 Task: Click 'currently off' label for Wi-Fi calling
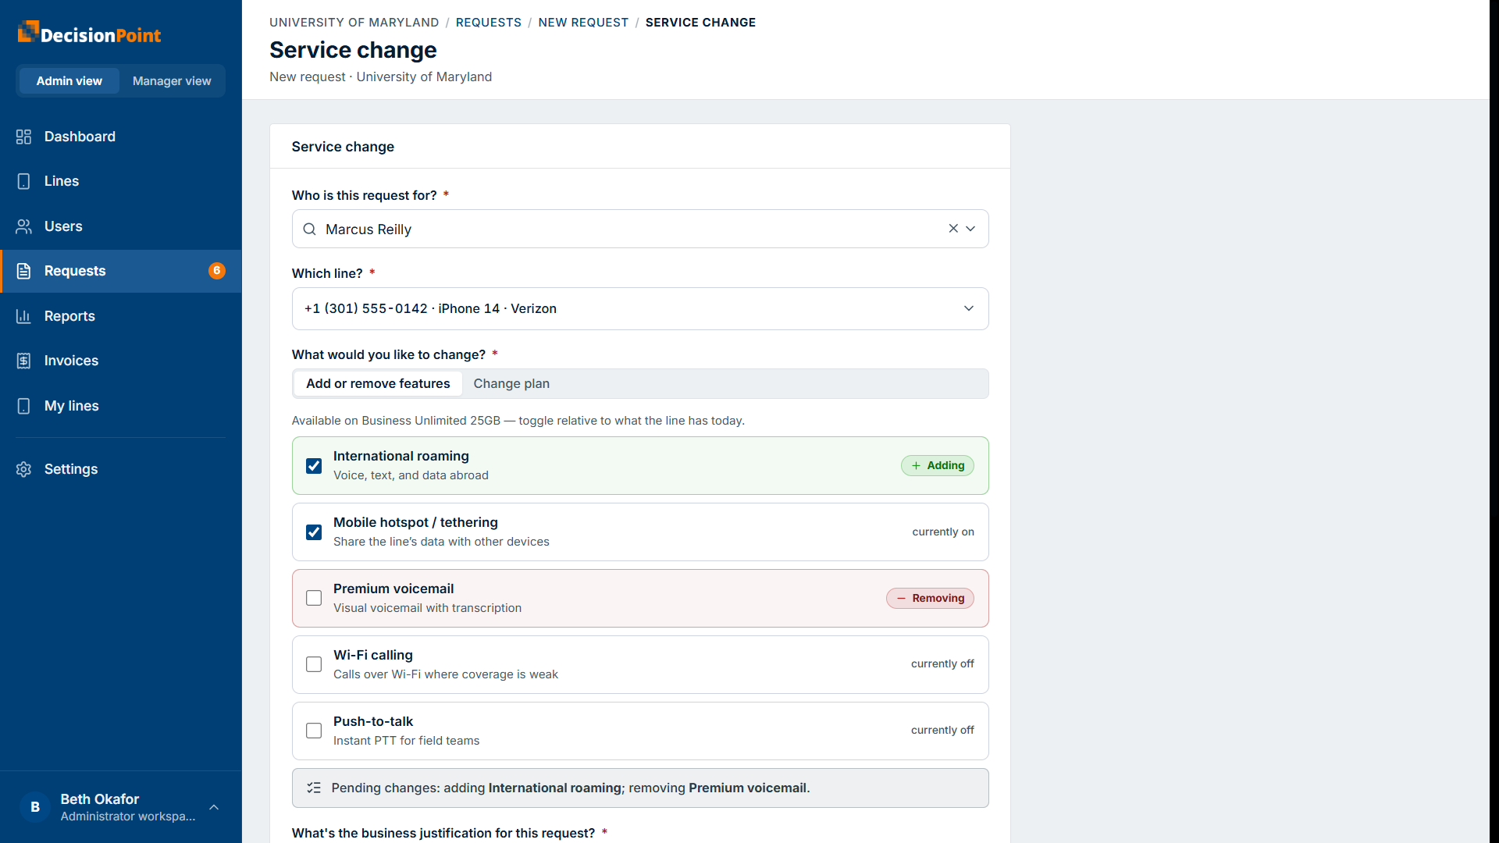(x=942, y=663)
